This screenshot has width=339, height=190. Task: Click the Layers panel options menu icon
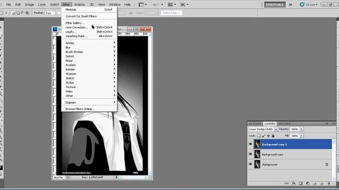[334, 123]
